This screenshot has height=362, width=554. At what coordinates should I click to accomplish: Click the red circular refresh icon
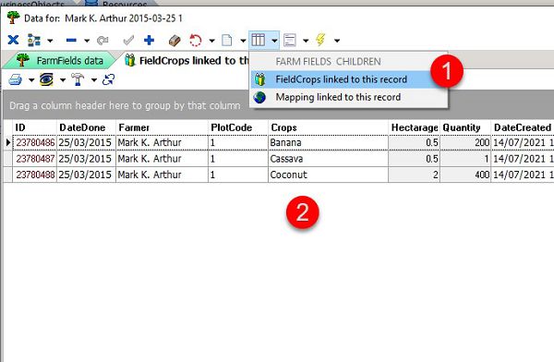point(196,40)
